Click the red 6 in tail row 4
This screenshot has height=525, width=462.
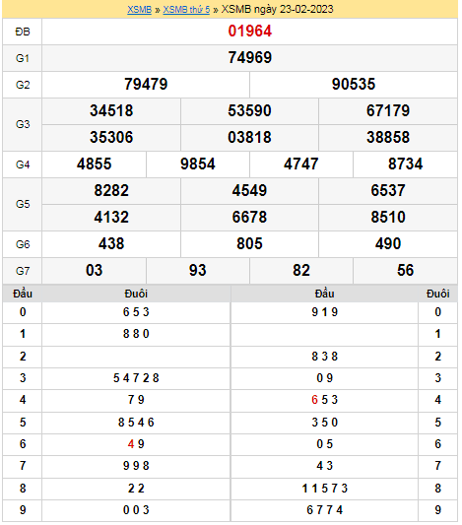314,400
